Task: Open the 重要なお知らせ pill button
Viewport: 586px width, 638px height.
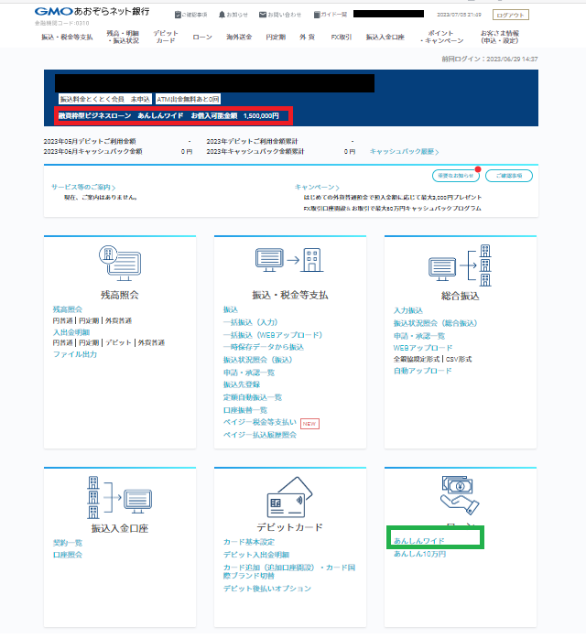Action: (x=456, y=176)
